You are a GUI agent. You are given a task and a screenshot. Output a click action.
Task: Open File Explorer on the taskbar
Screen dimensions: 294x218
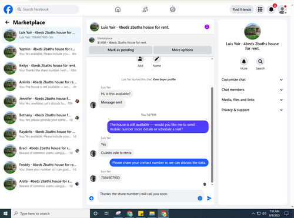152,213
